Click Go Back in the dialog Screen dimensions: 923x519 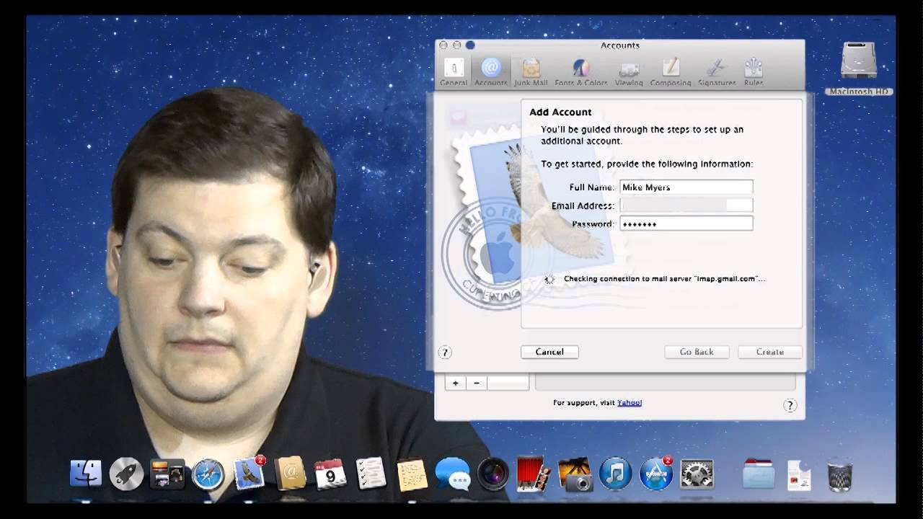pos(696,352)
